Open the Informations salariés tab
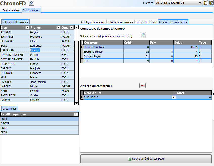 [x=120, y=22]
